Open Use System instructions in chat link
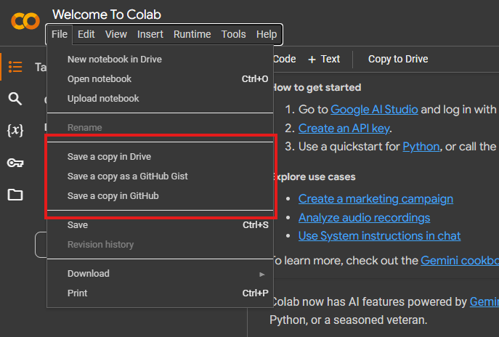Viewport: 499px width, 337px height. [x=379, y=236]
